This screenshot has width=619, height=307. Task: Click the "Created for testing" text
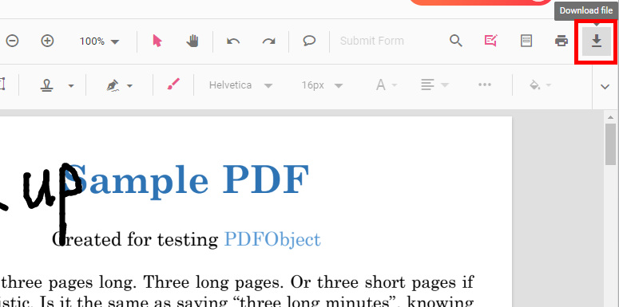pos(135,239)
